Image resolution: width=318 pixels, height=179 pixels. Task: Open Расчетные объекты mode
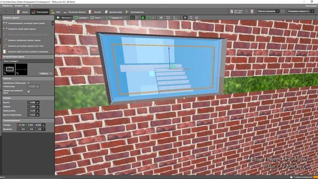75,12
